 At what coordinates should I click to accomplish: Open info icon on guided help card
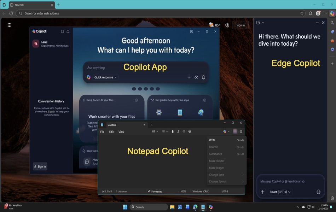coord(205,100)
